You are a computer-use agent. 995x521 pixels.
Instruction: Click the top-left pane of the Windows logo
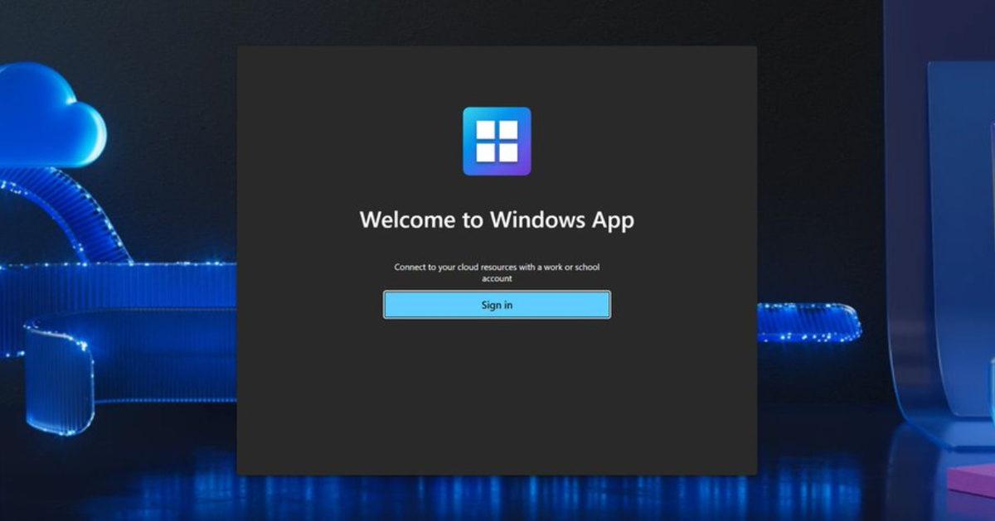(485, 128)
